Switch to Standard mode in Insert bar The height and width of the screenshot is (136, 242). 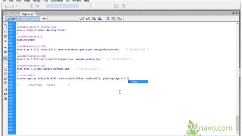coord(51,6)
